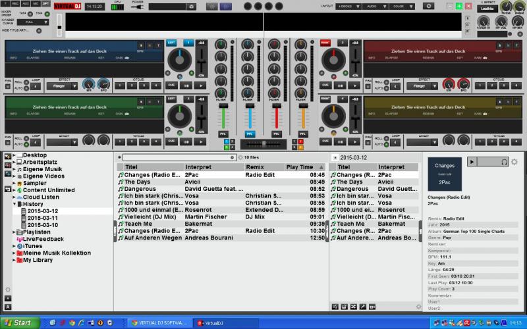Expand the iTunes folder
The height and width of the screenshot is (329, 527).
point(14,246)
